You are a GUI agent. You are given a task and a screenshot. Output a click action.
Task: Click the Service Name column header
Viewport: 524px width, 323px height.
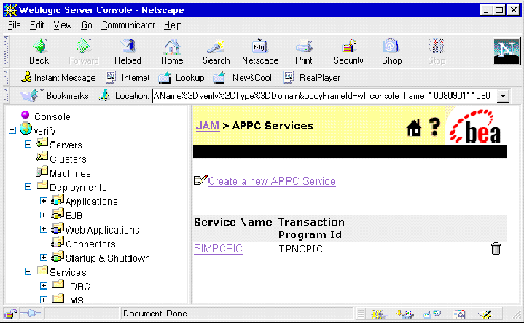pos(233,222)
